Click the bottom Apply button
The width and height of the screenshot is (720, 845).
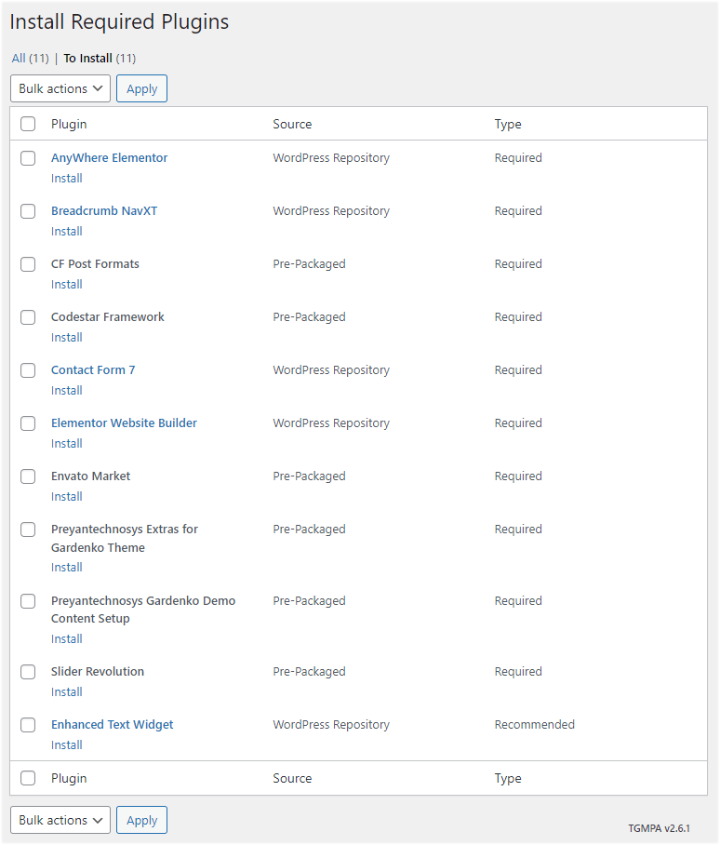pos(141,820)
